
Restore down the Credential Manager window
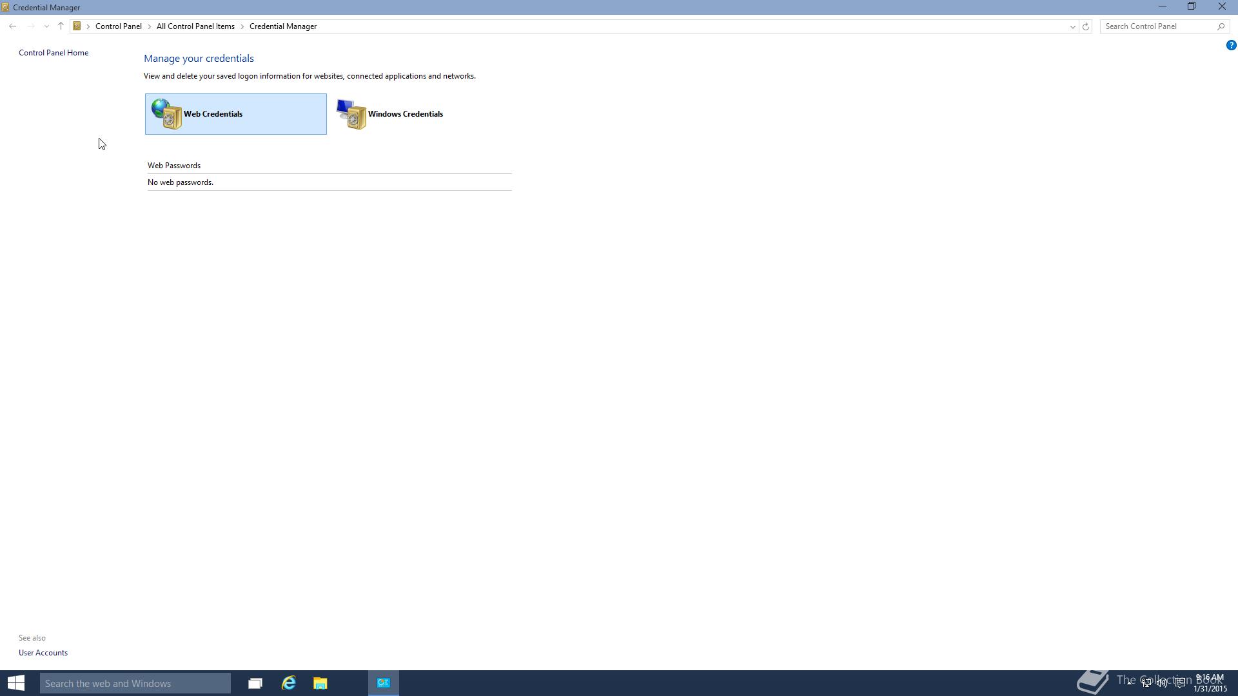point(1192,7)
